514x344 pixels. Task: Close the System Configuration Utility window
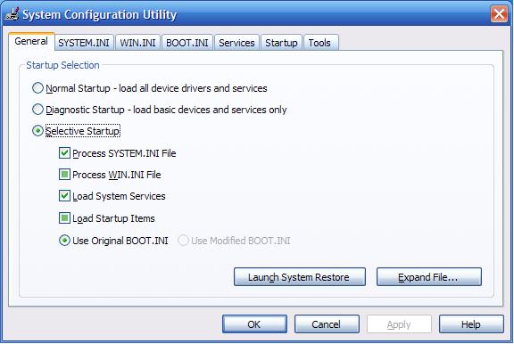click(x=499, y=14)
